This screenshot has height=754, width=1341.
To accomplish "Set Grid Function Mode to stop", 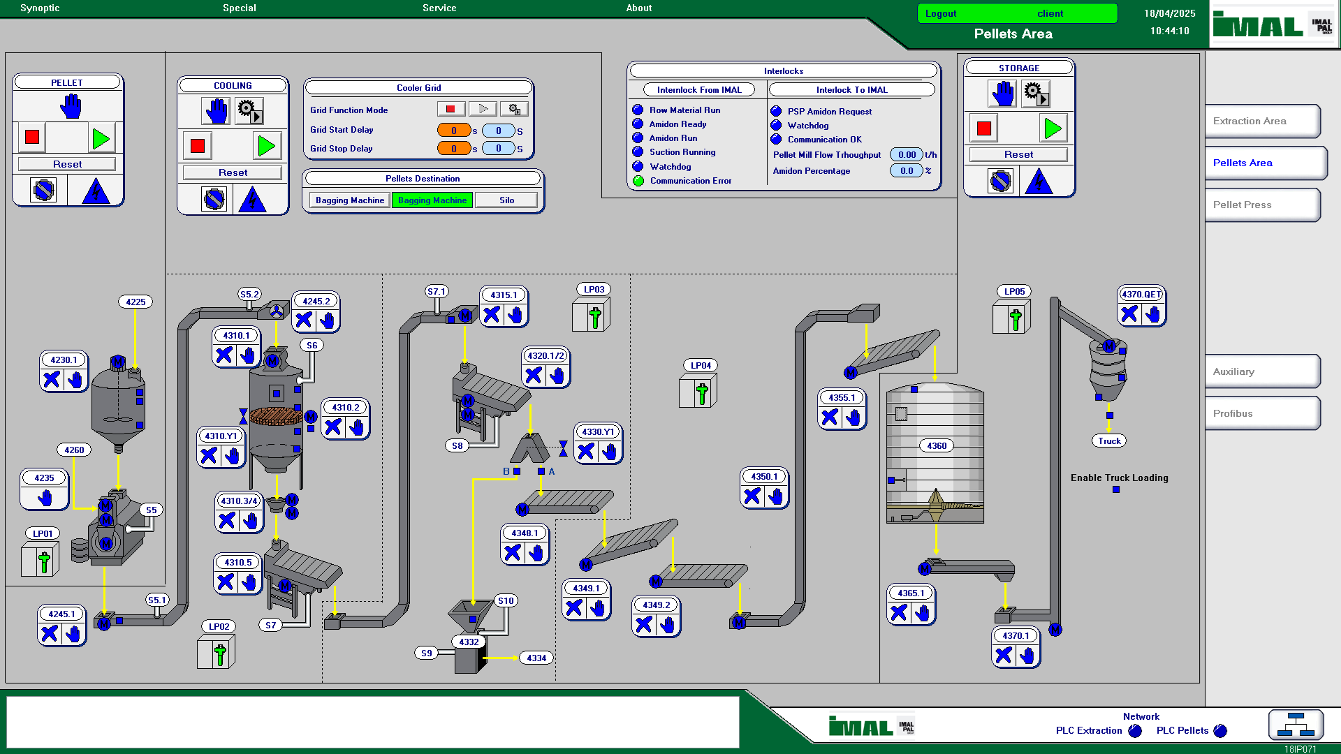I will click(450, 109).
